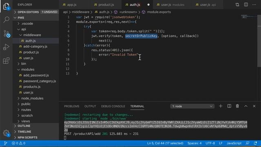
Task: Change indentation via 'Spaces: 4'
Action: point(195,143)
